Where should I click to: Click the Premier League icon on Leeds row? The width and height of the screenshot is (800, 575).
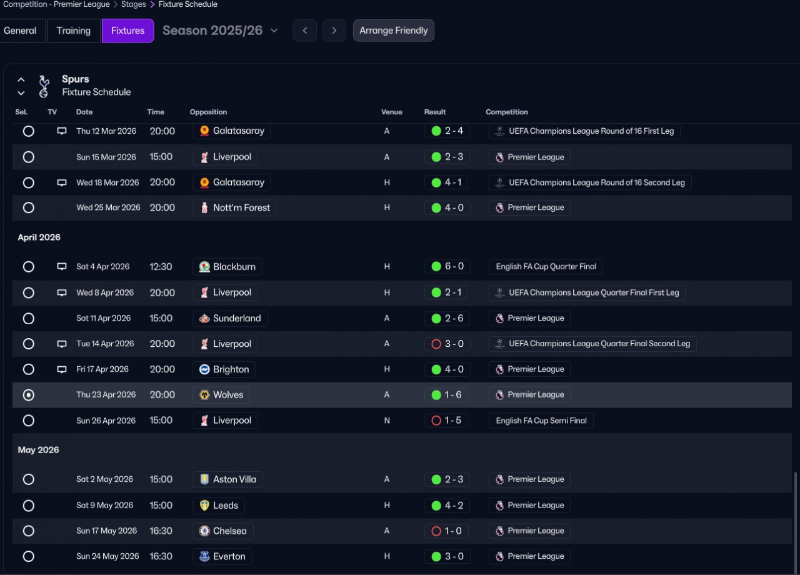click(x=499, y=506)
